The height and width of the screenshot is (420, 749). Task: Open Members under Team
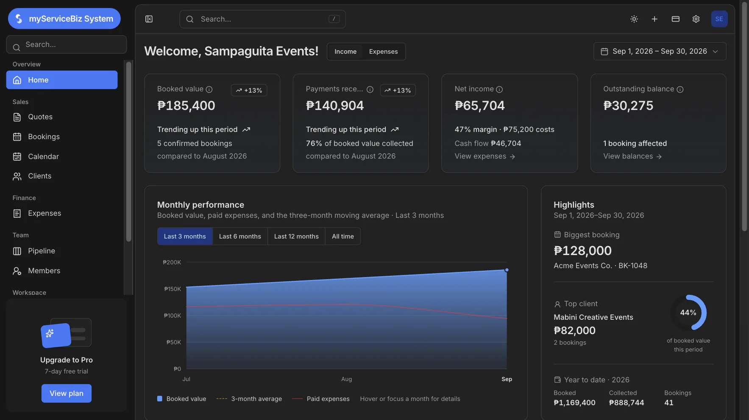[62, 271]
